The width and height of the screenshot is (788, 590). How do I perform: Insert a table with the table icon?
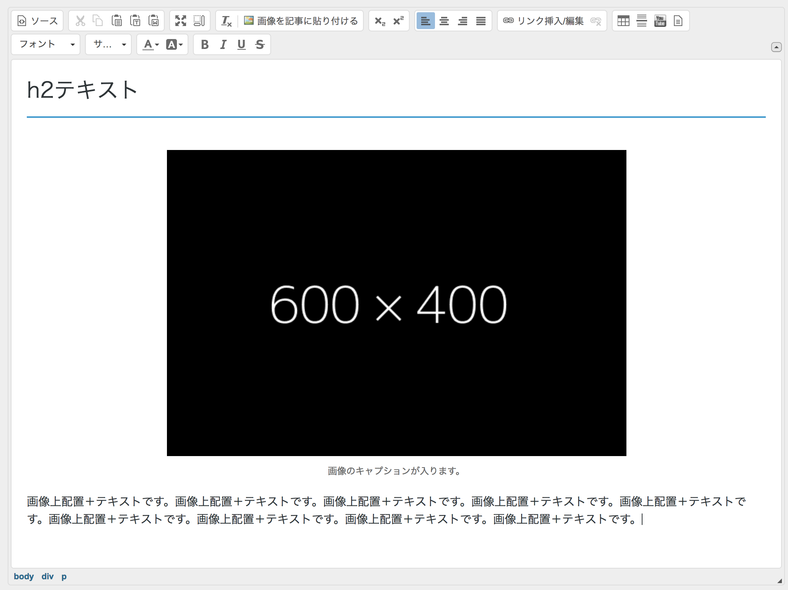[x=623, y=21]
